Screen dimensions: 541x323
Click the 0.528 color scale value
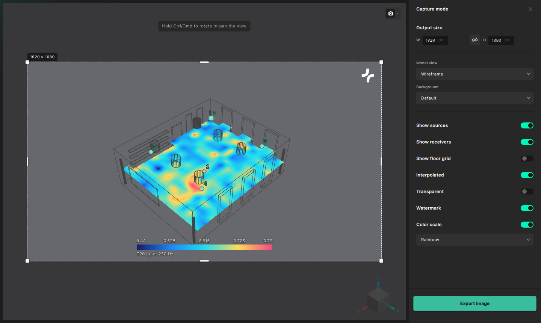[169, 241]
